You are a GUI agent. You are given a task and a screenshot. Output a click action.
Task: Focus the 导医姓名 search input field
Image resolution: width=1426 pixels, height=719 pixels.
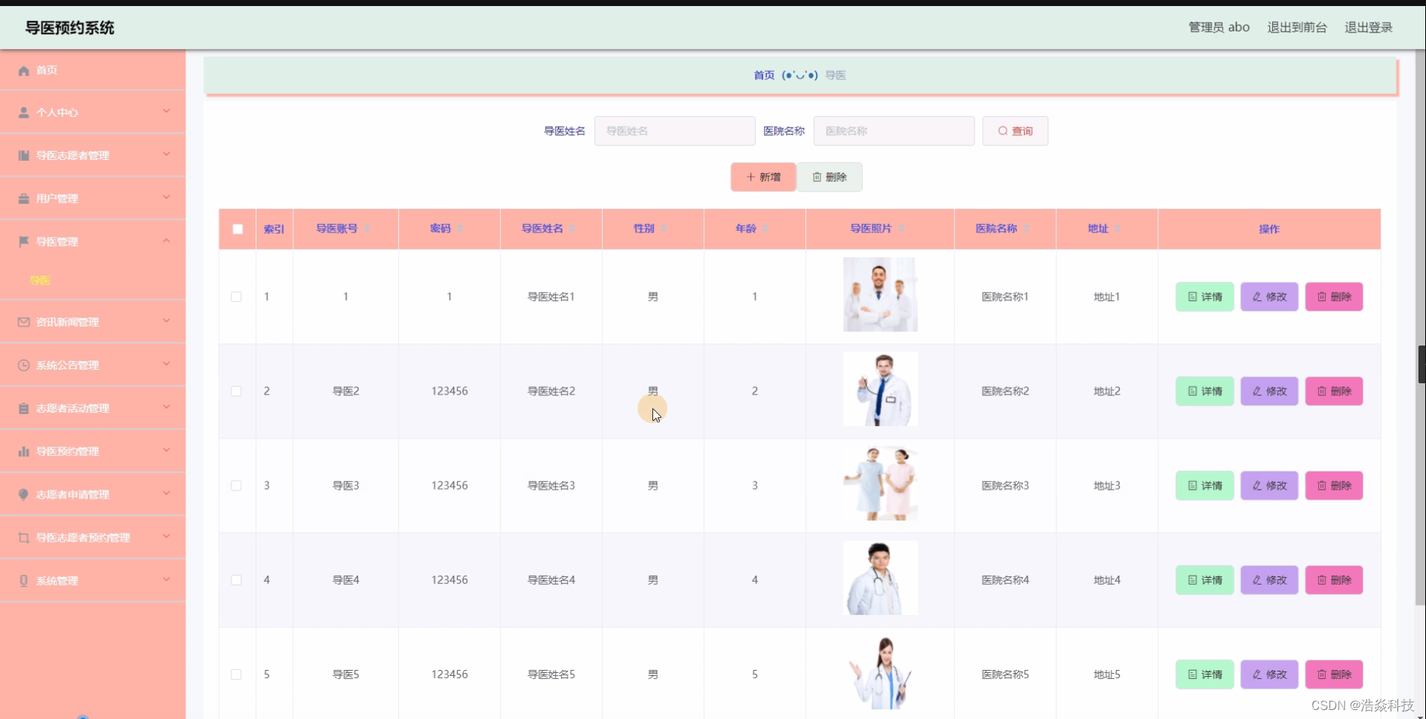pos(674,131)
